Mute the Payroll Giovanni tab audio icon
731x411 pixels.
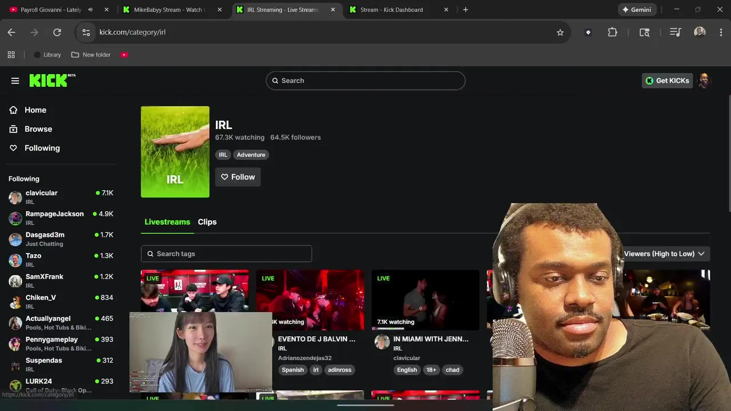pos(90,10)
